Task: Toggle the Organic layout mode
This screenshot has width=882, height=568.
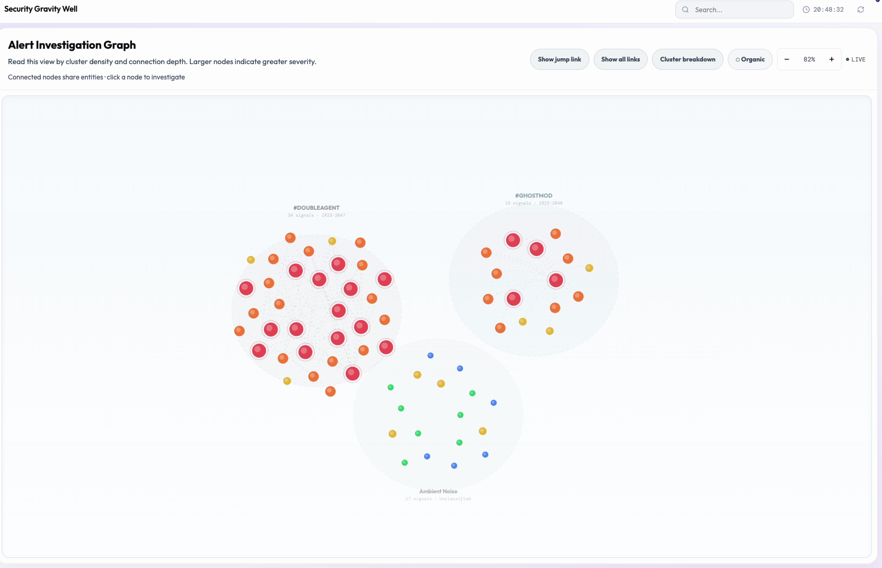Action: click(x=750, y=59)
